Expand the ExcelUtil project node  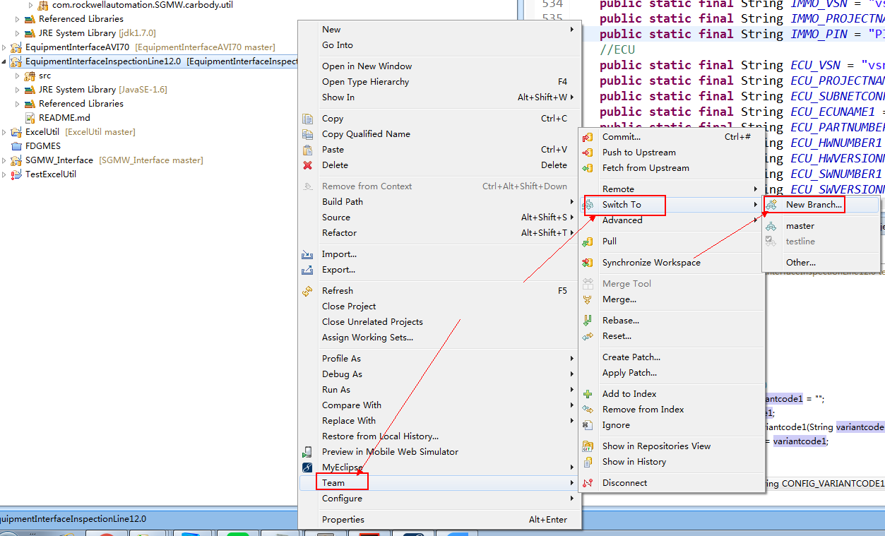[x=5, y=132]
